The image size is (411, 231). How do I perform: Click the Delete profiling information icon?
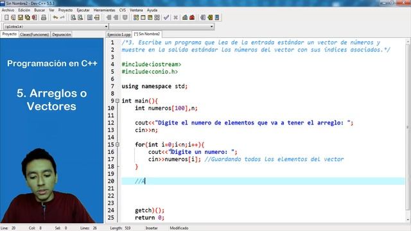(192, 17)
